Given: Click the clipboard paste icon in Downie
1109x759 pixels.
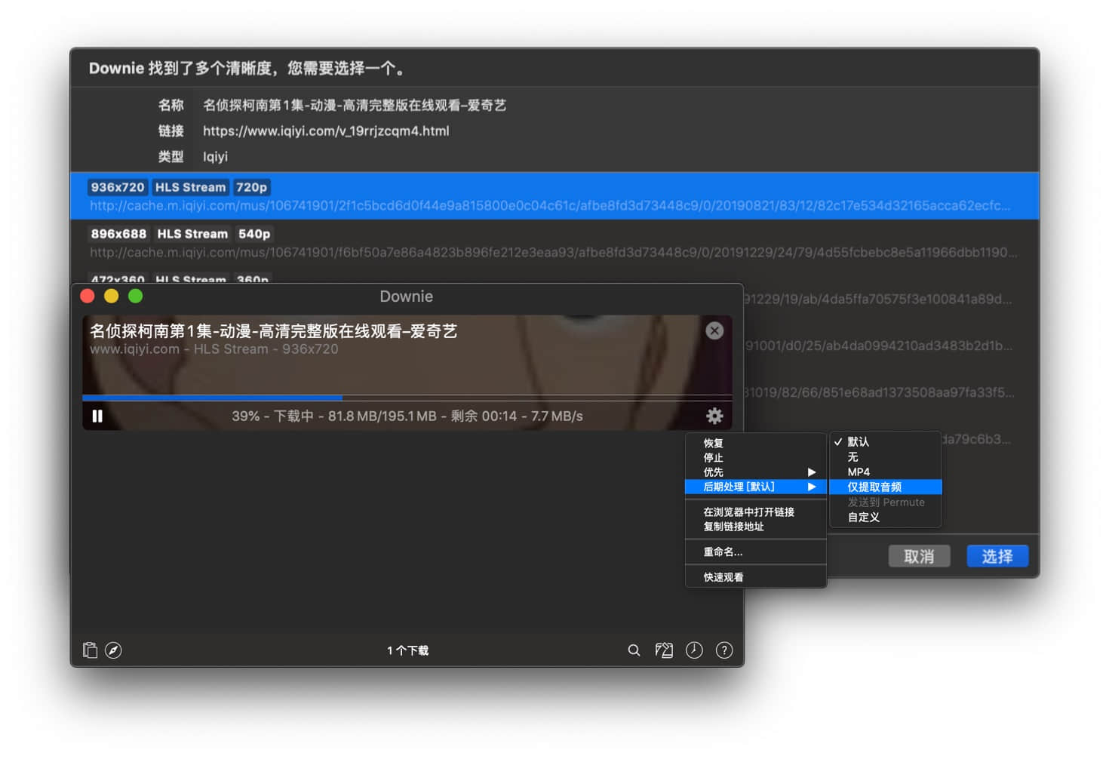Looking at the screenshot, I should (x=90, y=650).
